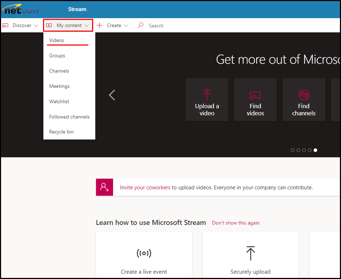Click the Find channels globe icon
The image size is (341, 279).
click(304, 95)
